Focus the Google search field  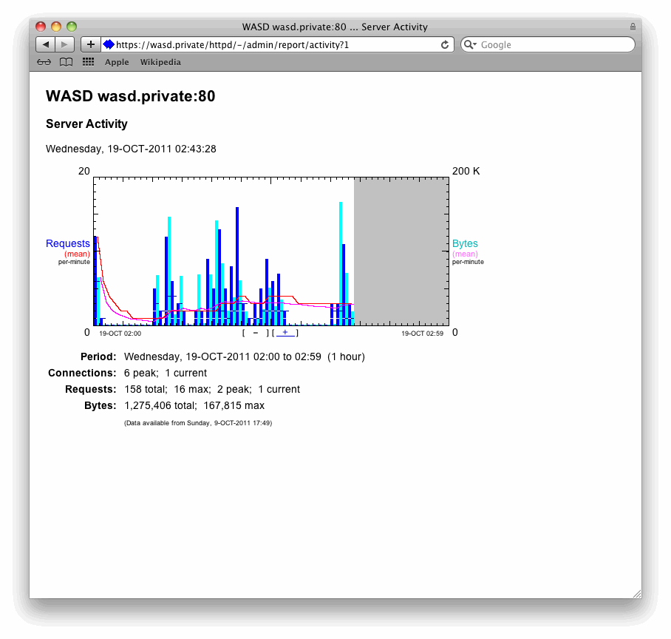(x=554, y=44)
